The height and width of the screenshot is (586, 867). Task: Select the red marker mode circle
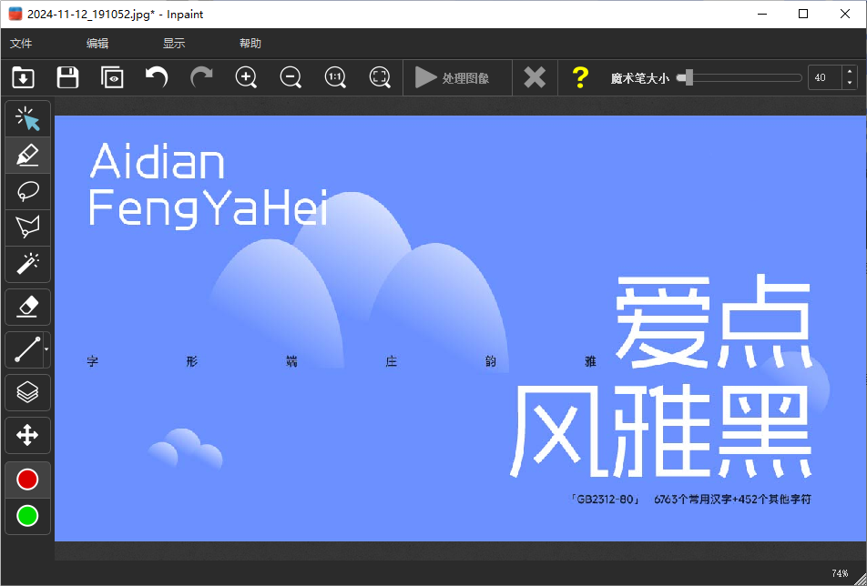27,479
